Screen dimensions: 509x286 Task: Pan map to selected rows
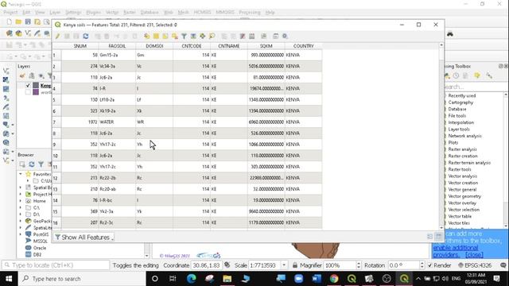coord(203,36)
